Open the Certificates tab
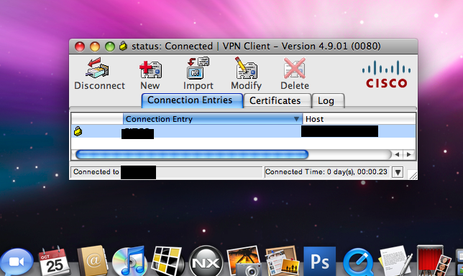Viewport: 463px width, 276px height. (x=278, y=101)
